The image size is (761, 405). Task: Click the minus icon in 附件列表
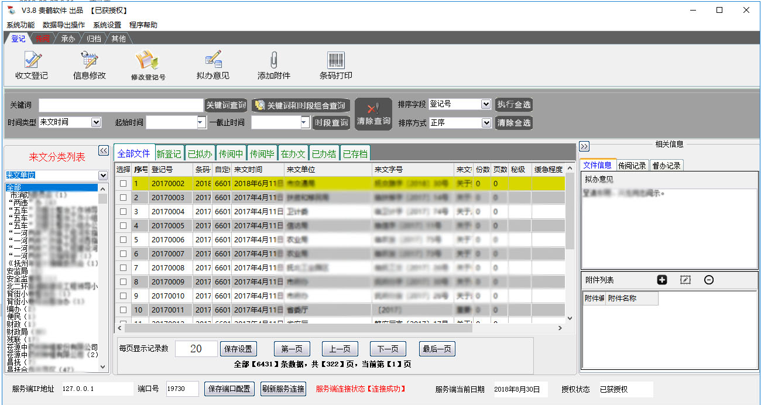point(709,280)
